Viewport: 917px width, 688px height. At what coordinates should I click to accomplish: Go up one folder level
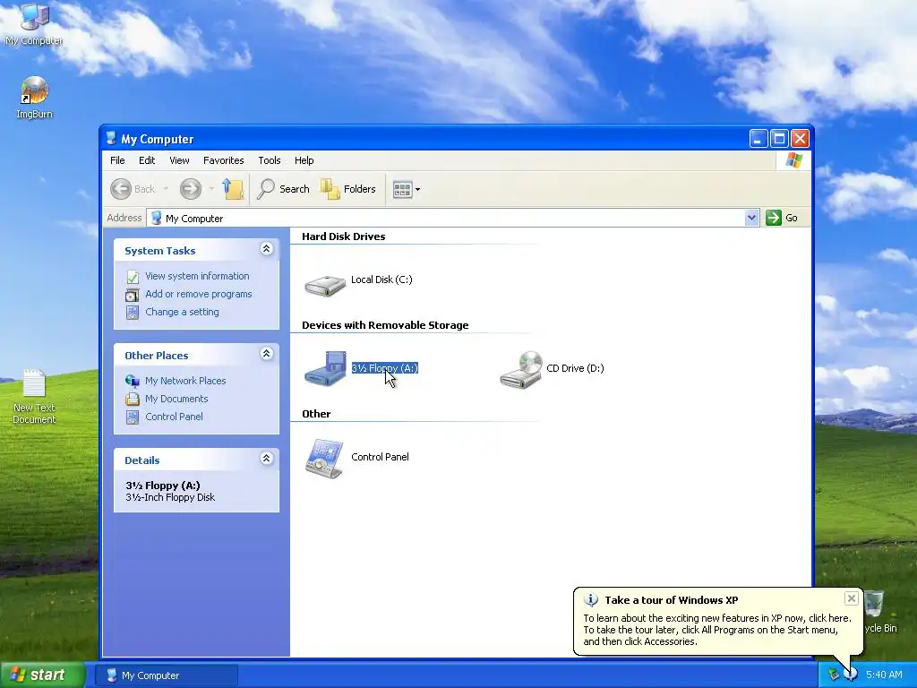pyautogui.click(x=233, y=189)
